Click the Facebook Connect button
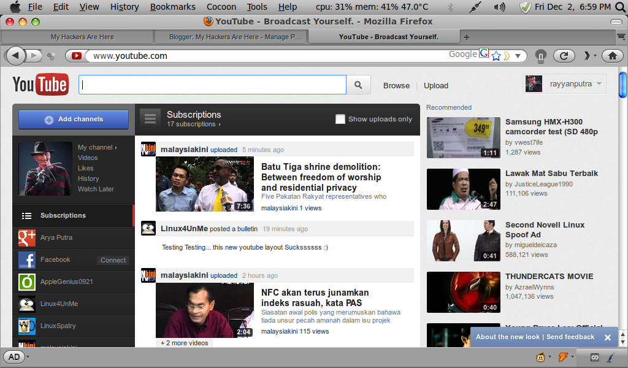The width and height of the screenshot is (628, 368). coord(113,260)
